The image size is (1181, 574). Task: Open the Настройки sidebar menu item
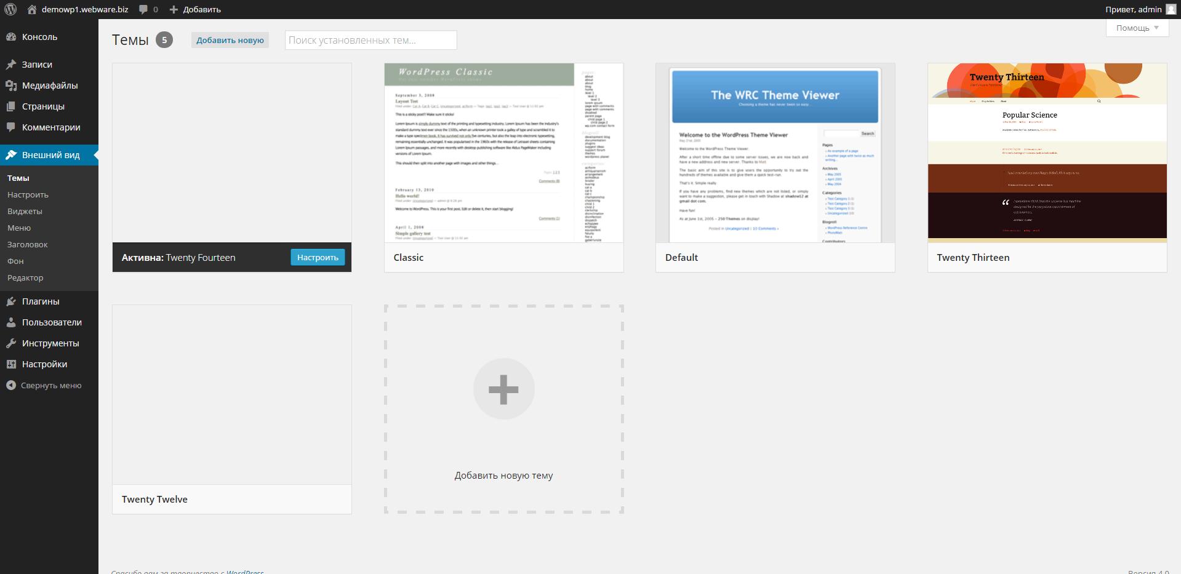49,364
